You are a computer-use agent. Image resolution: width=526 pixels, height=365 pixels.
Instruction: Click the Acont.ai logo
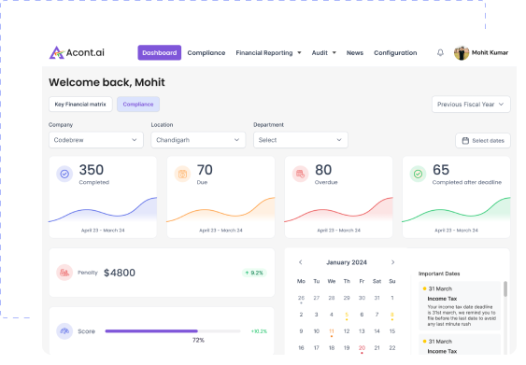pos(77,52)
